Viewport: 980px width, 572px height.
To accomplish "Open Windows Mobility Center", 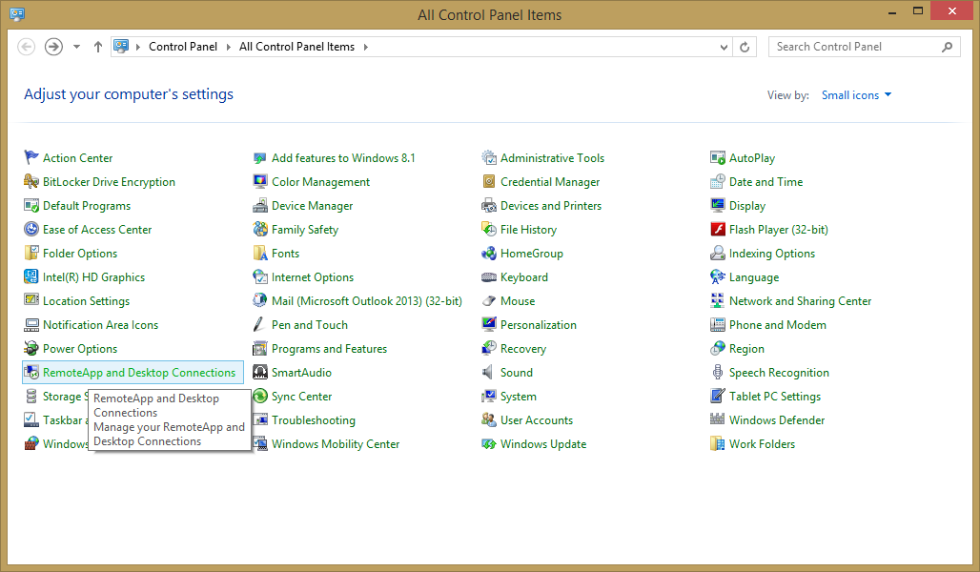I will click(335, 443).
